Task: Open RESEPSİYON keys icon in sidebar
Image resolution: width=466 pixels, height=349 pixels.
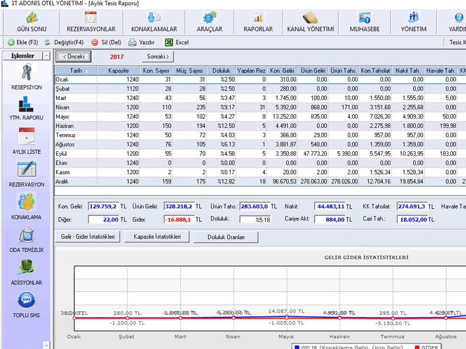Action: 26,72
